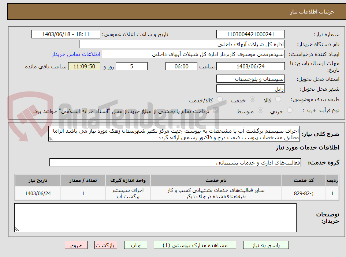Click the شهر محل تحویل label
The height and width of the screenshot is (257, 346).
(320, 89)
